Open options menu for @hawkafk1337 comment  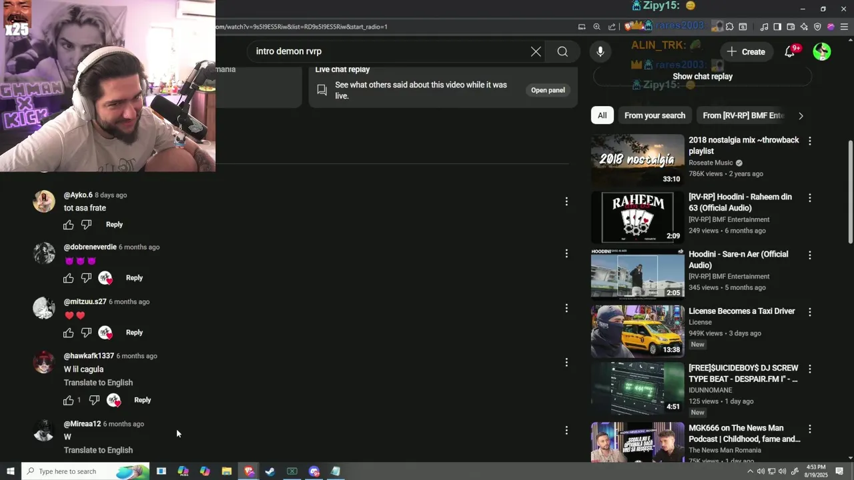click(x=566, y=362)
